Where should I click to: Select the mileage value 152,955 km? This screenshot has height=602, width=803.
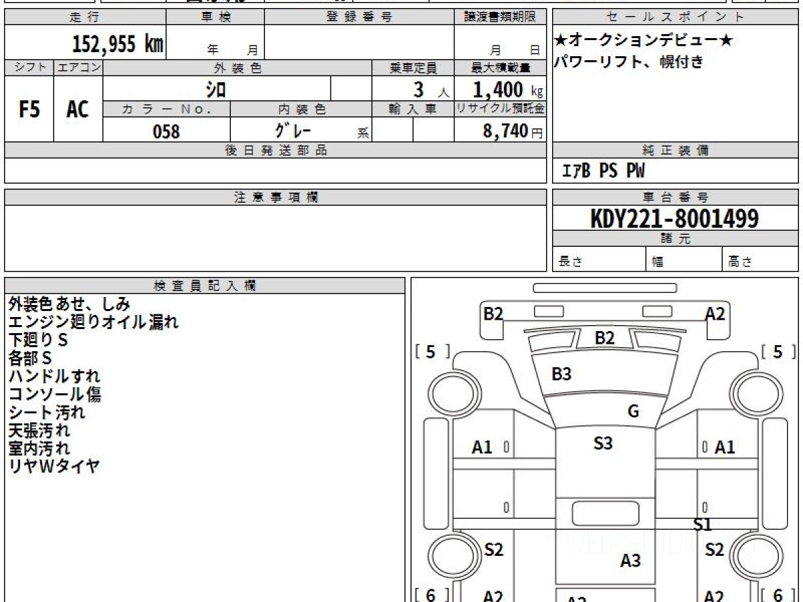118,44
